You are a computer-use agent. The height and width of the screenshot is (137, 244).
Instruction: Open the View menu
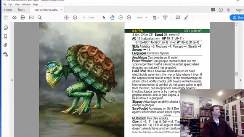[x=17, y=5]
